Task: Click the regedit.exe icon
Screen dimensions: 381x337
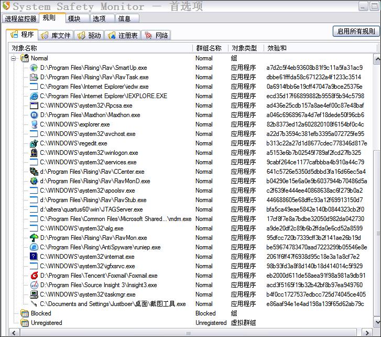Action: click(x=34, y=143)
